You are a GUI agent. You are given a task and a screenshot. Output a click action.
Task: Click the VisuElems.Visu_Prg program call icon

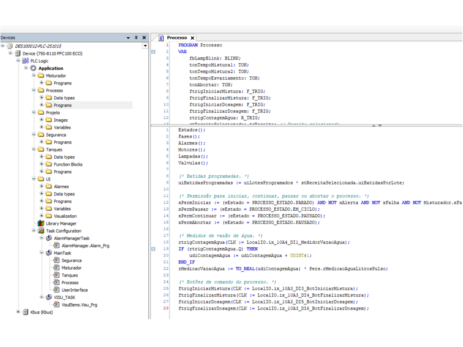click(x=57, y=305)
